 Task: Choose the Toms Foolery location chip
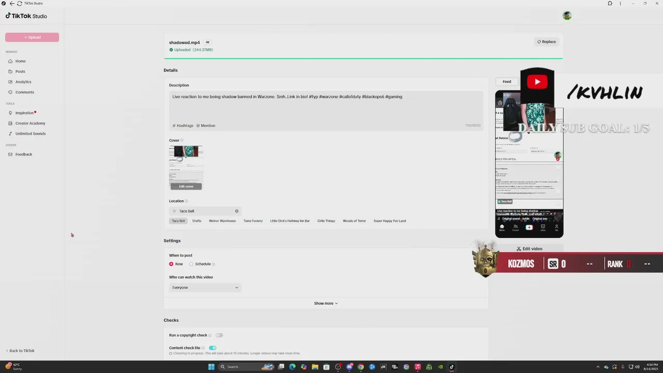tap(253, 221)
